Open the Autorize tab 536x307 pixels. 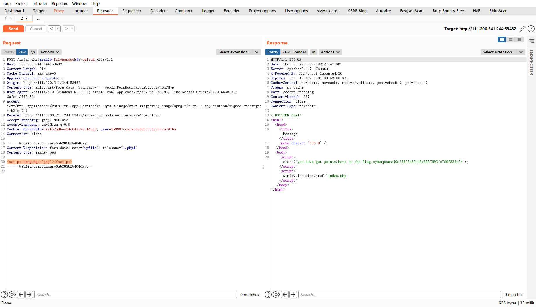[x=383, y=11]
